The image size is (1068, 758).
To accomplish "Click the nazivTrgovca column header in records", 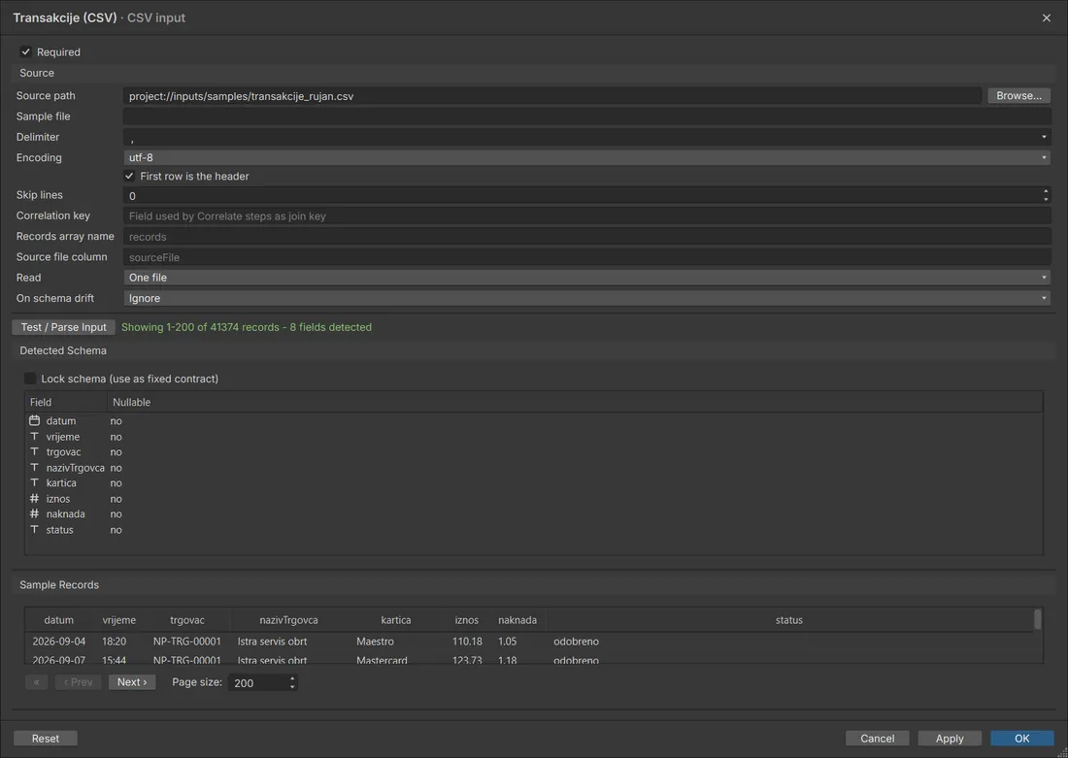I will pyautogui.click(x=288, y=620).
